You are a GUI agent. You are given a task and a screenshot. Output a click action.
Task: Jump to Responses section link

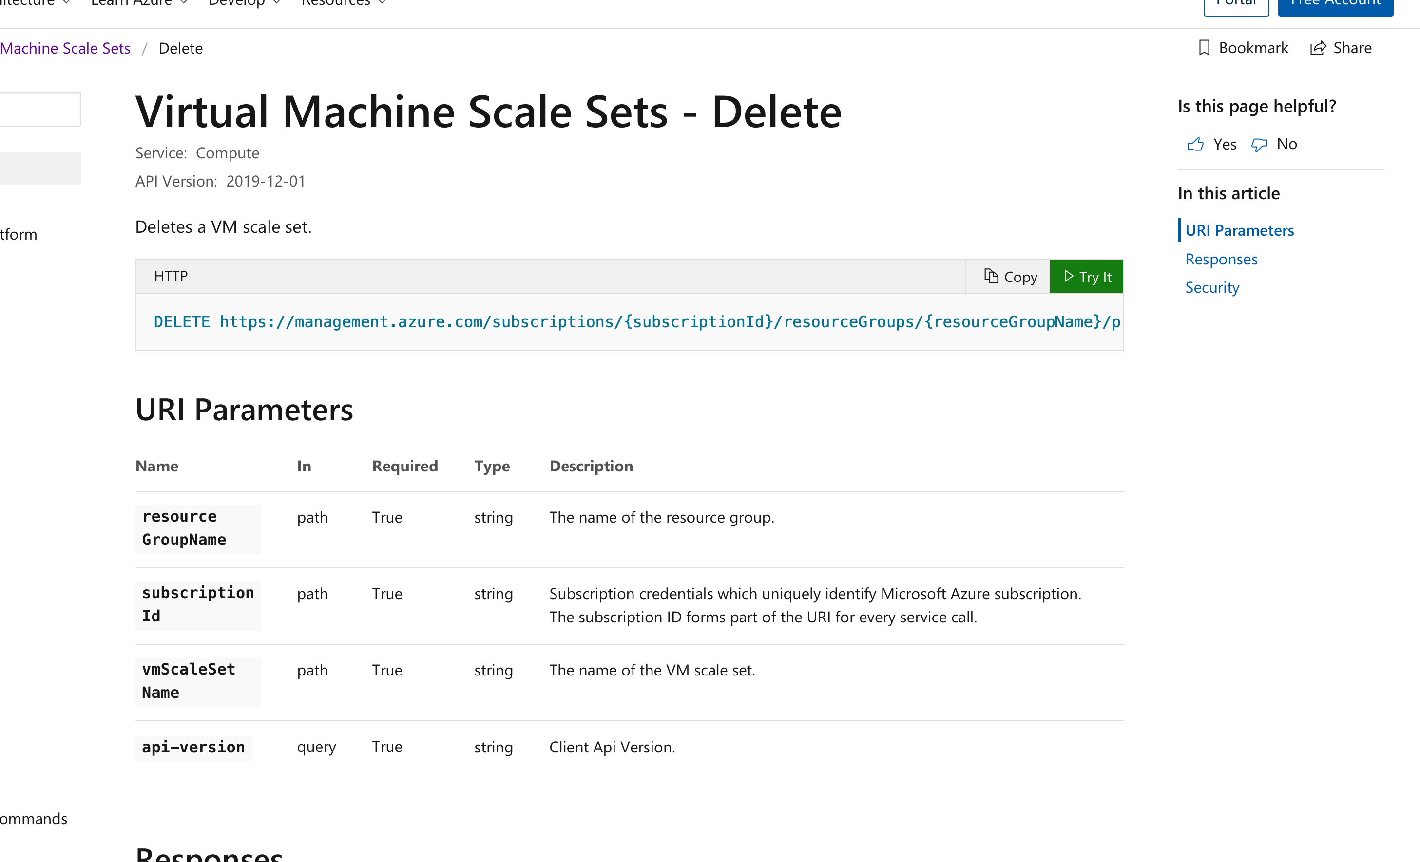[1221, 259]
